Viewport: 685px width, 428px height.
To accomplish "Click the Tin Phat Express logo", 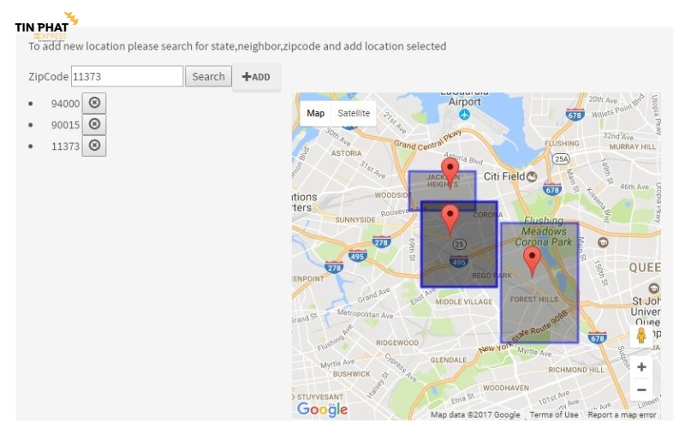I will 46,27.
